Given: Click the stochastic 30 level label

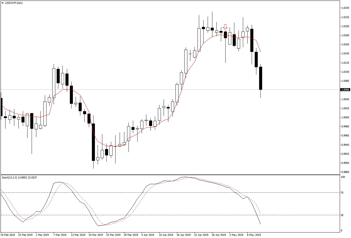Looking at the screenshot, I should 342,215.
